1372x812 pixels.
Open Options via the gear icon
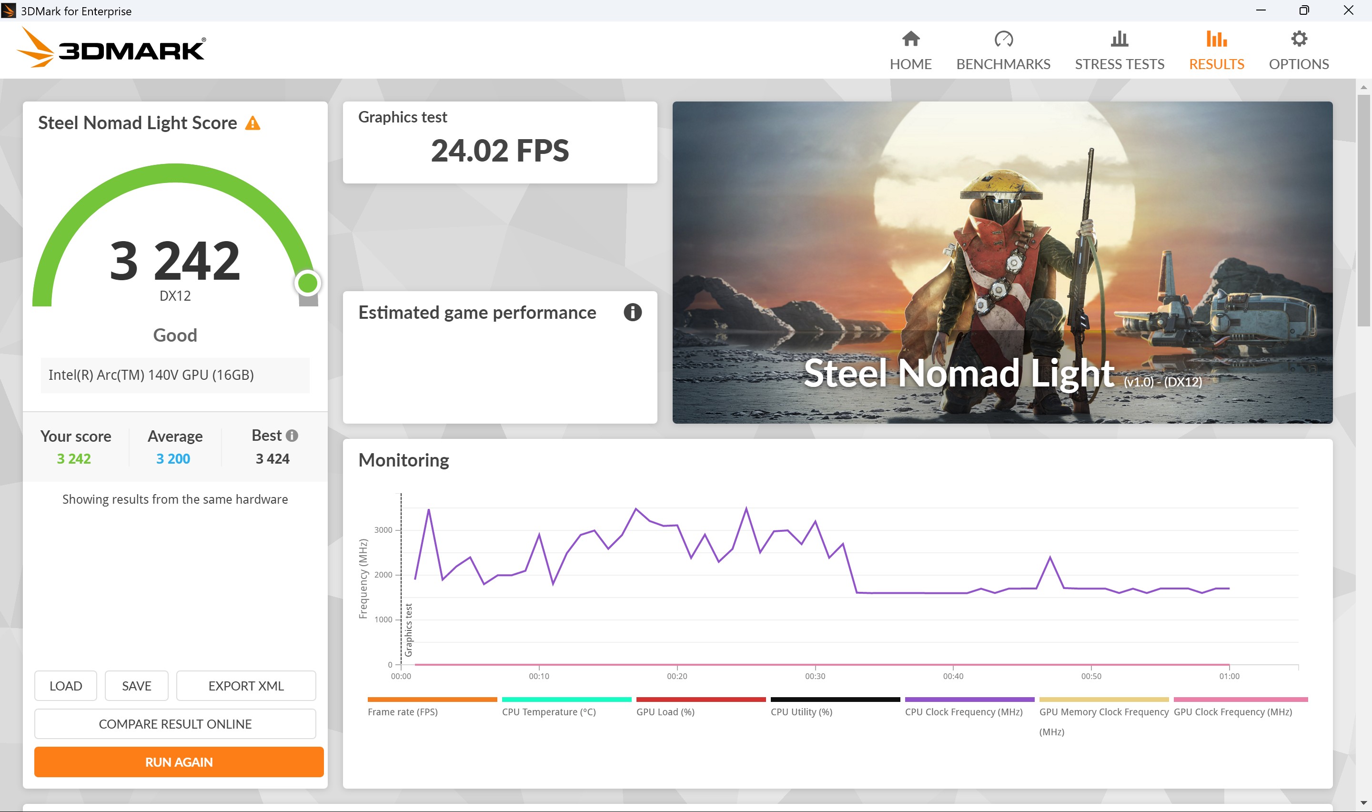(1298, 39)
